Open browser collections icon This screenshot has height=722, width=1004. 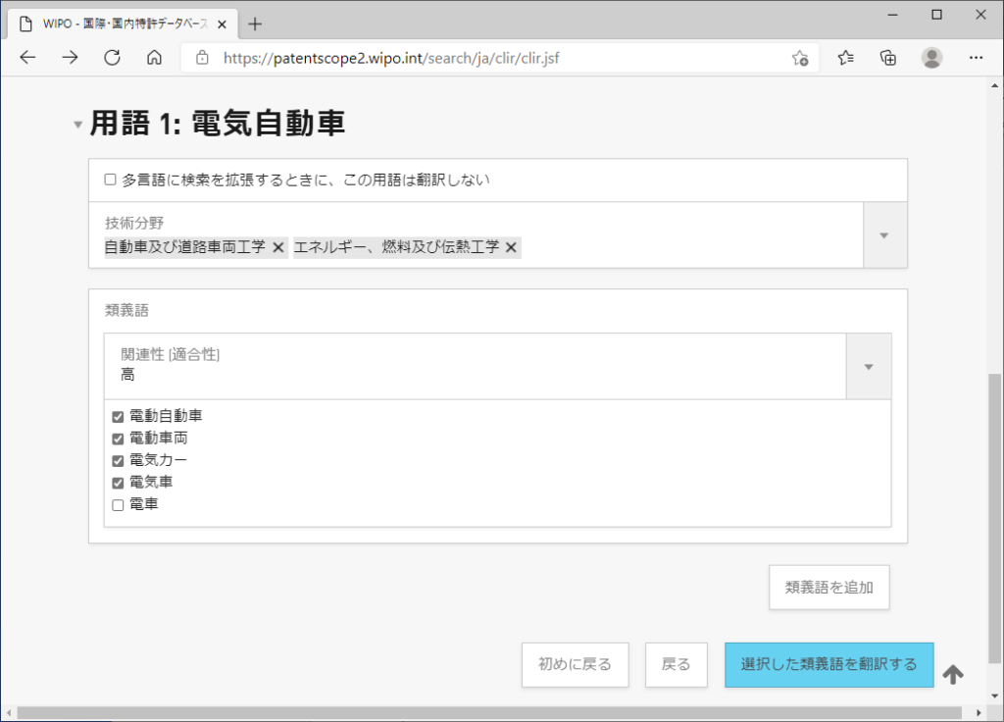pyautogui.click(x=888, y=58)
